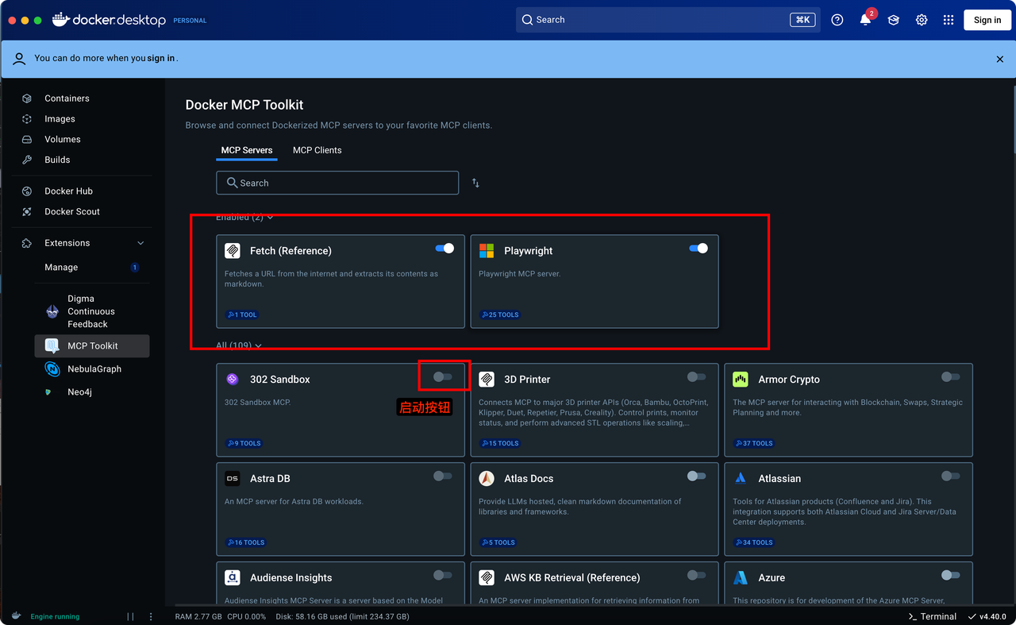Click the Volumes sidebar icon
Image resolution: width=1016 pixels, height=625 pixels.
27,139
